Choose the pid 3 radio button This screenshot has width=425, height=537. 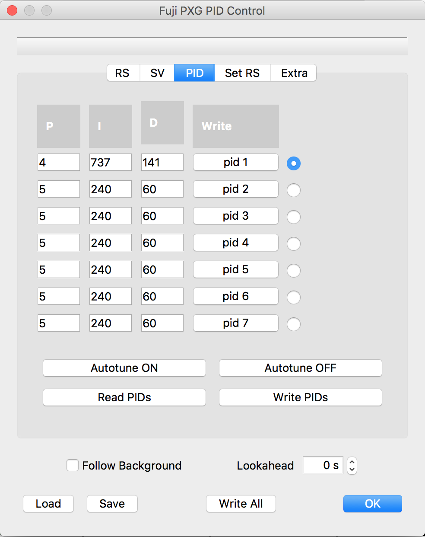click(294, 217)
